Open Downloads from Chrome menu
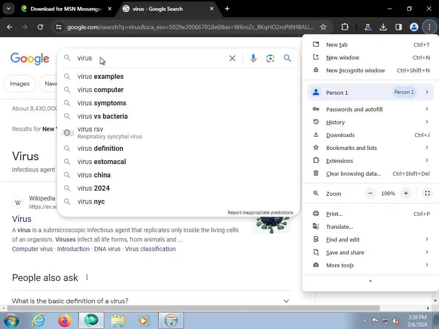The image size is (439, 329). coord(370,135)
